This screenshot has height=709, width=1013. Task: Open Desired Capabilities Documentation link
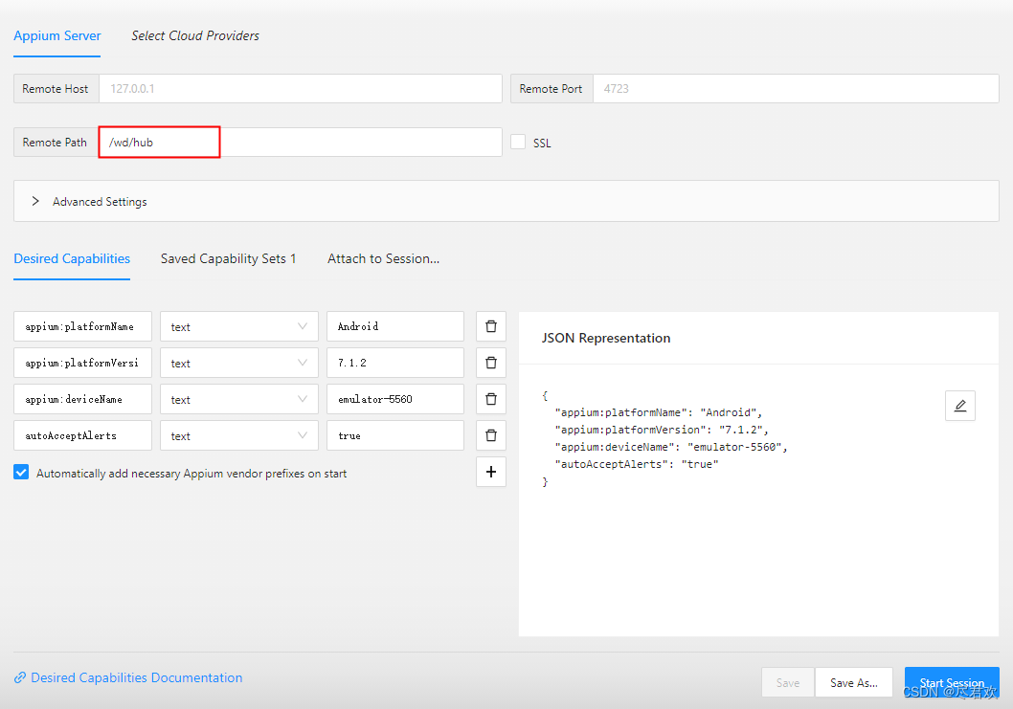pyautogui.click(x=136, y=677)
